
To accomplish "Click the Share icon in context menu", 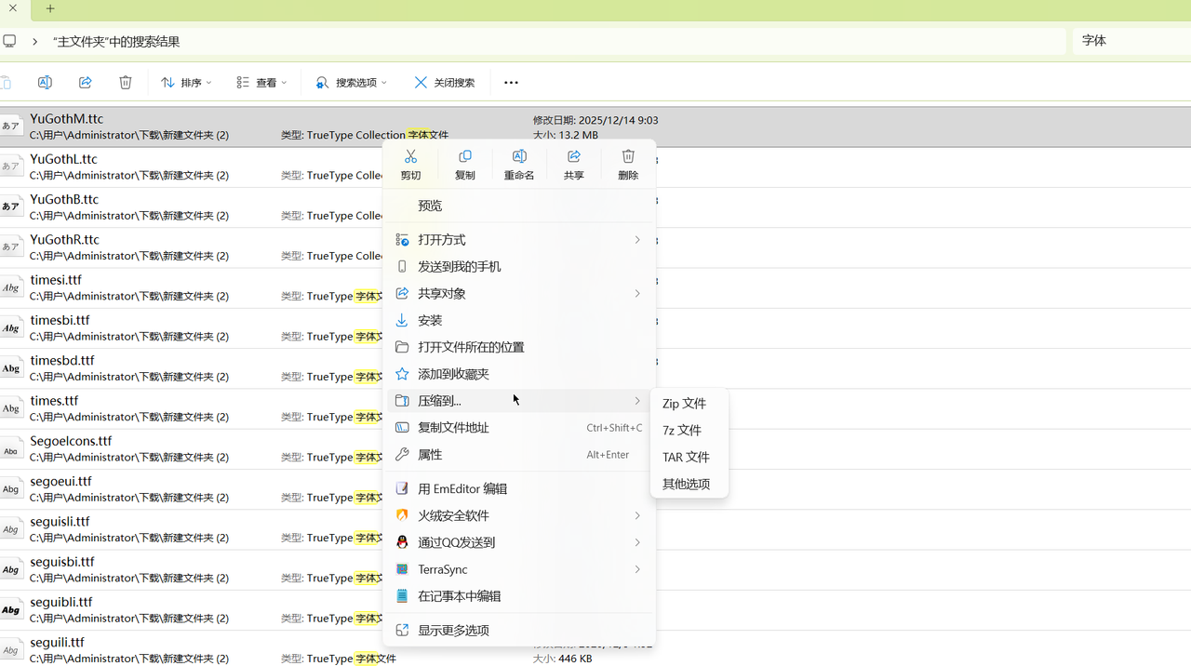I will [574, 156].
